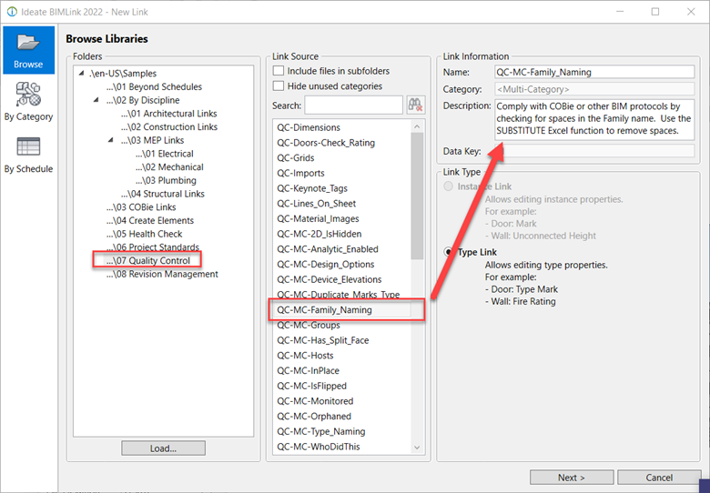
Task: Select the 06 Project Standards folder
Action: point(153,247)
